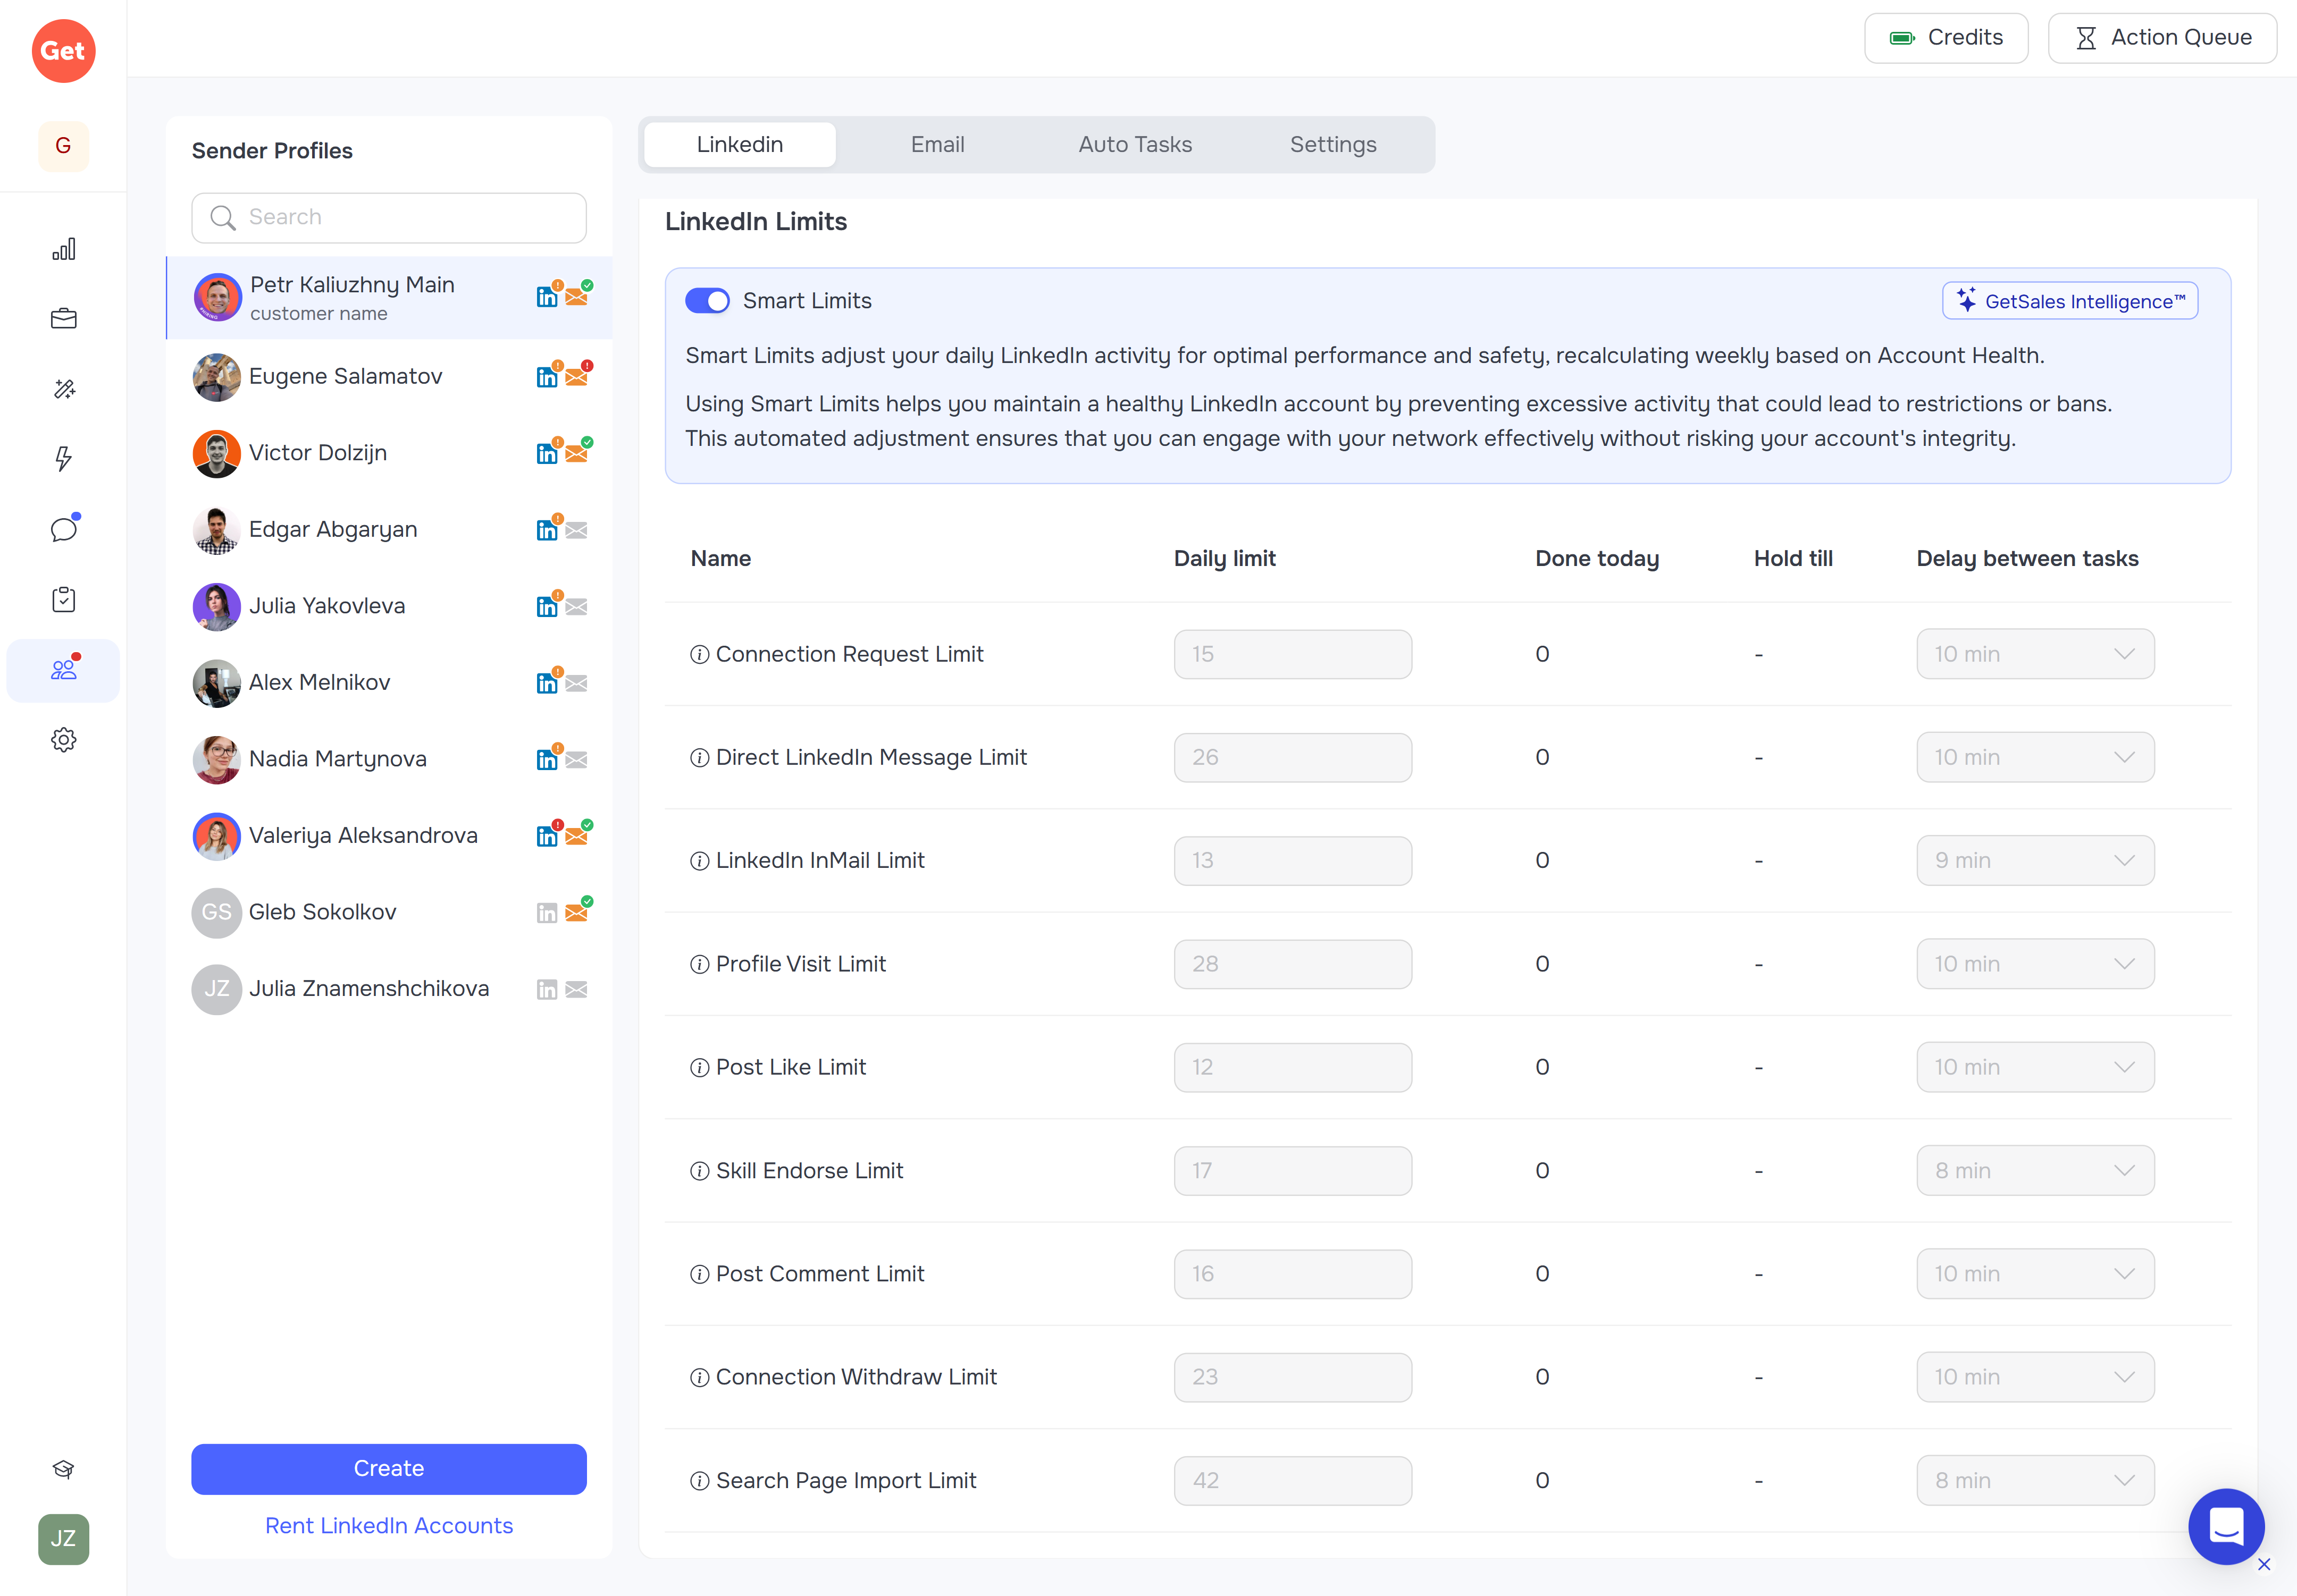The height and width of the screenshot is (1596, 2297).
Task: Click the lightning bolt automation icon
Action: pos(63,459)
